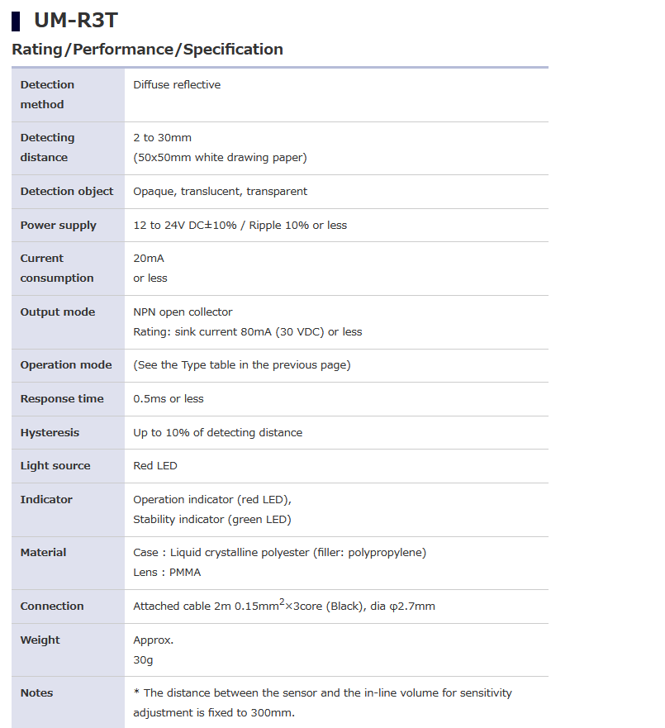Select the Detecting distance row label

tap(47, 147)
